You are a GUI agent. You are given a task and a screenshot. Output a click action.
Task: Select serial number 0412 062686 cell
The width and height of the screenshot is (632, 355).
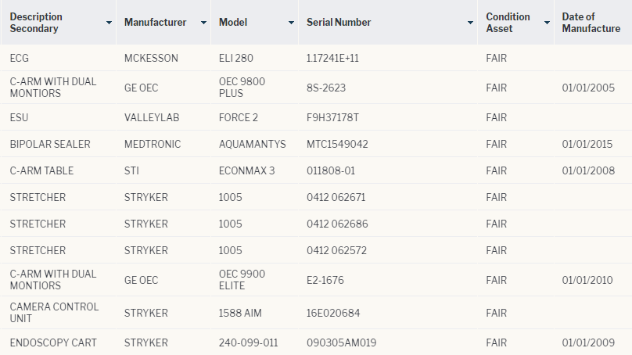(x=337, y=224)
